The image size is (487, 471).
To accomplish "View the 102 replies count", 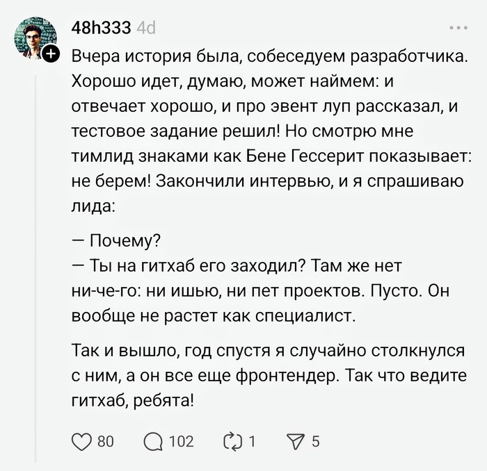I will [x=182, y=440].
